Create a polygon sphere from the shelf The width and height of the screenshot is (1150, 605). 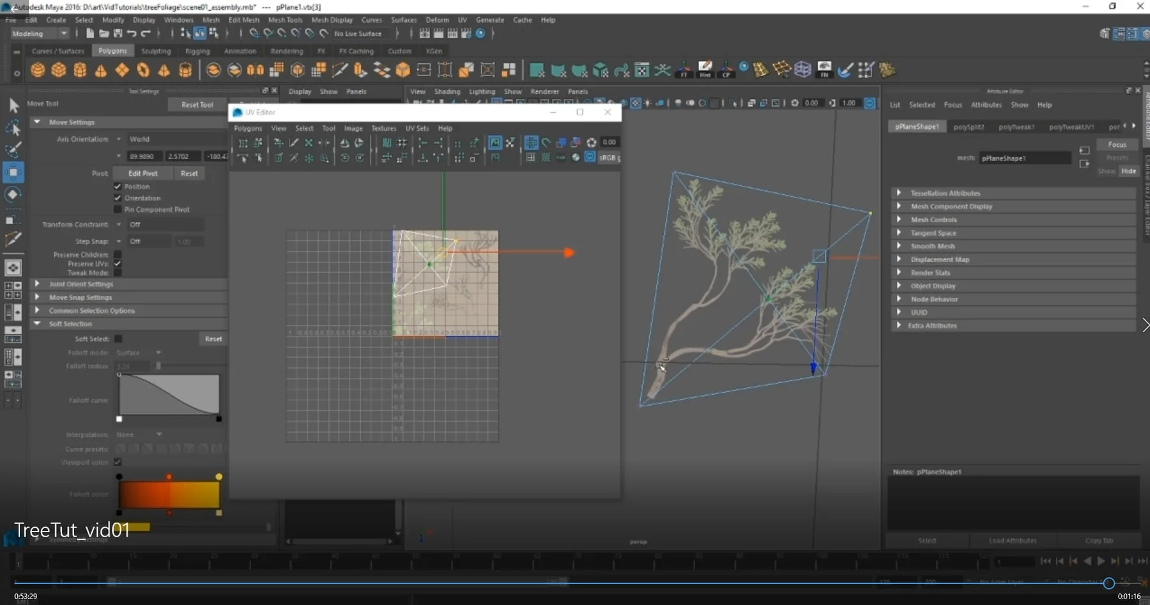[37, 70]
